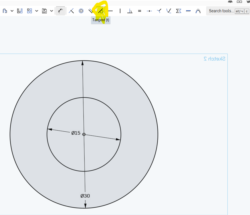Click the Ø30 dimension label
Viewport: 250px width, 215px height.
click(85, 196)
